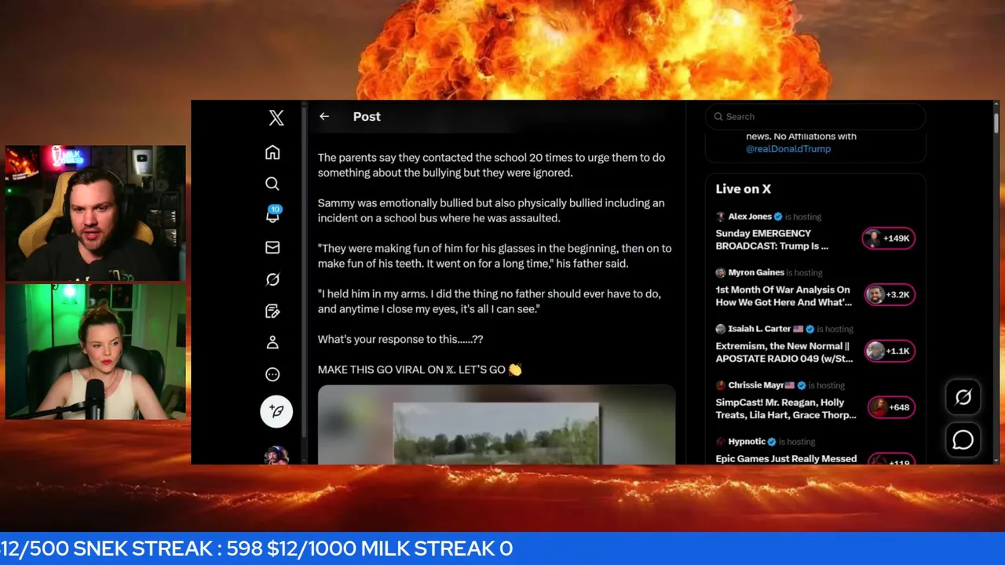Open floating Grok button at right edge
Viewport: 1005px width, 565px height.
pos(963,398)
